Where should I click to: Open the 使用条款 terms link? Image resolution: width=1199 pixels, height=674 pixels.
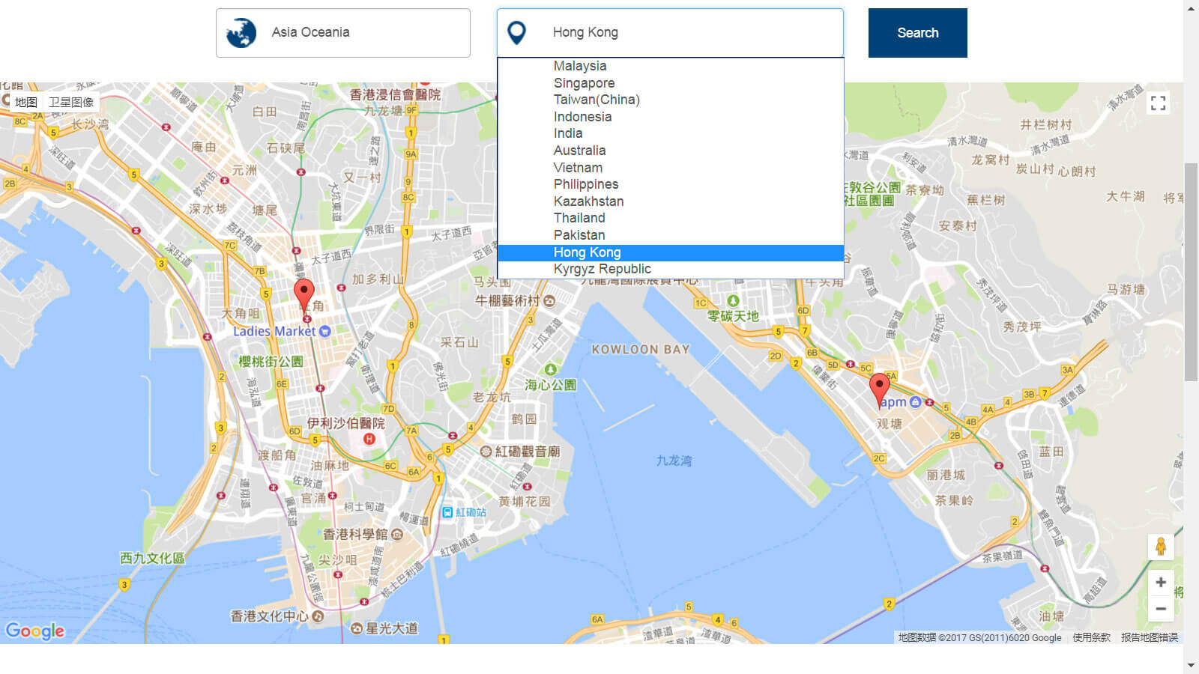tap(1091, 637)
